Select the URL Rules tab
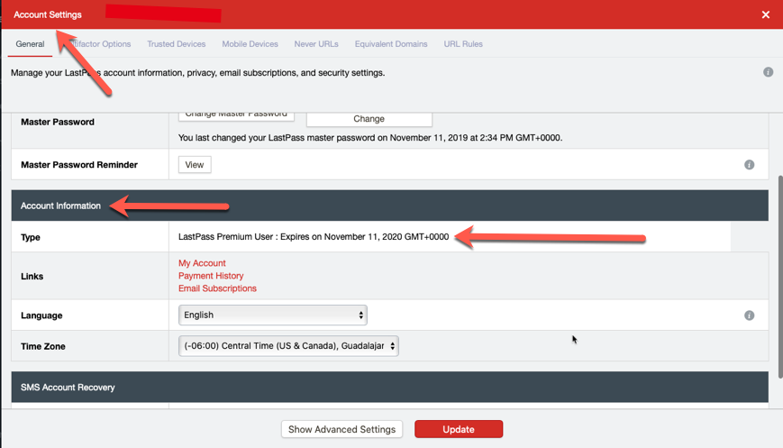This screenshot has height=448, width=783. click(463, 44)
